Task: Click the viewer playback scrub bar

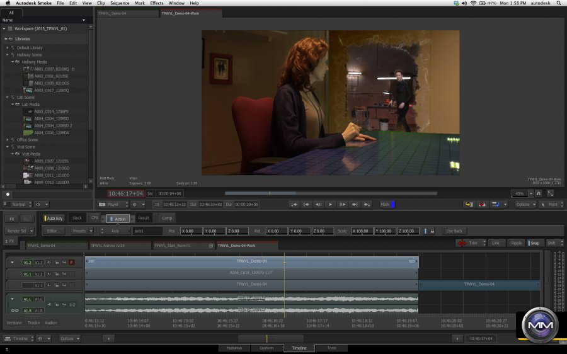Action: coord(330,193)
